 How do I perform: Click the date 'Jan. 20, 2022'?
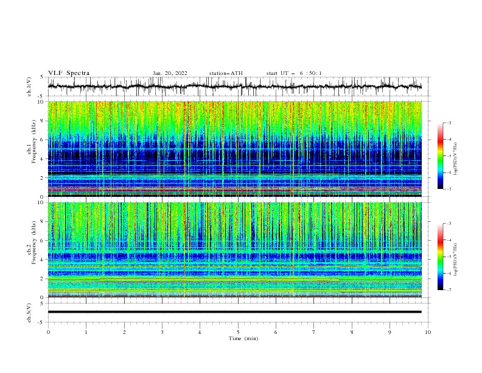(170, 73)
